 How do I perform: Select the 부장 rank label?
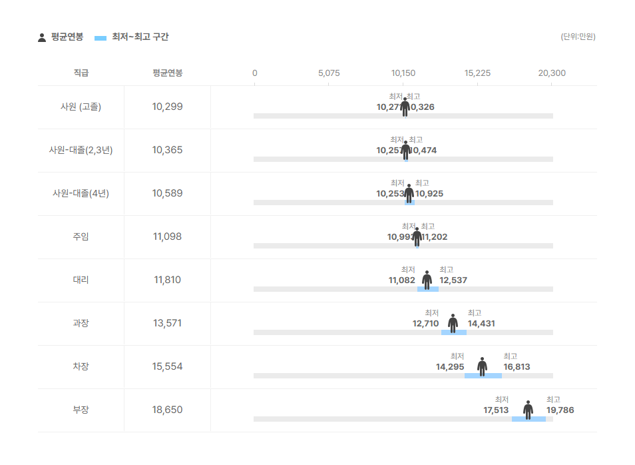[81, 410]
